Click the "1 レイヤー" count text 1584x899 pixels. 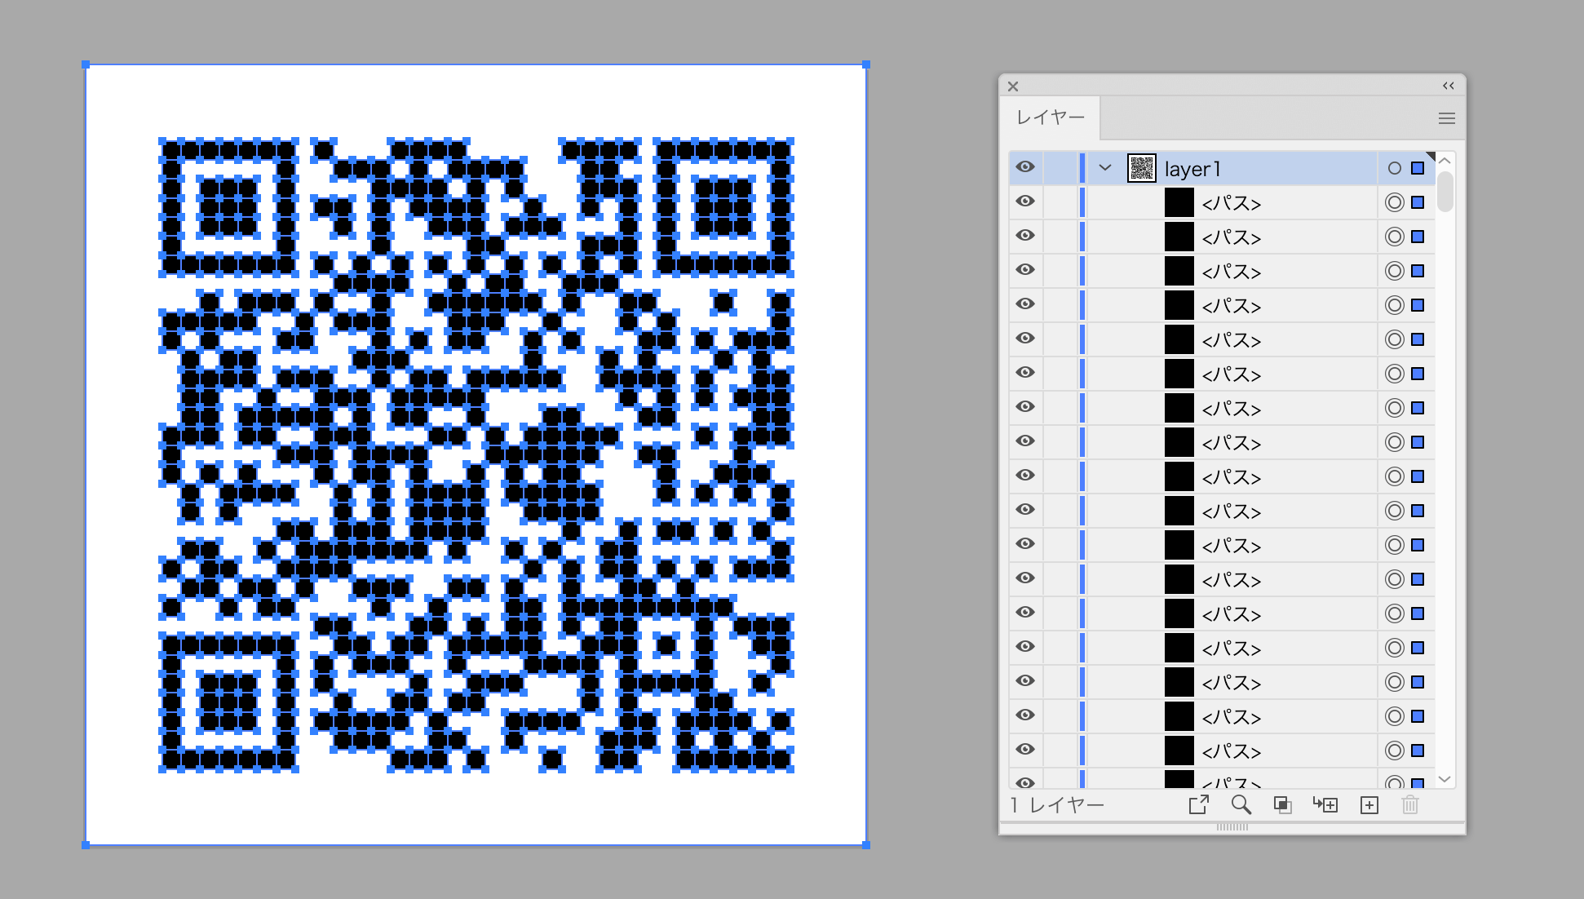pyautogui.click(x=1057, y=805)
